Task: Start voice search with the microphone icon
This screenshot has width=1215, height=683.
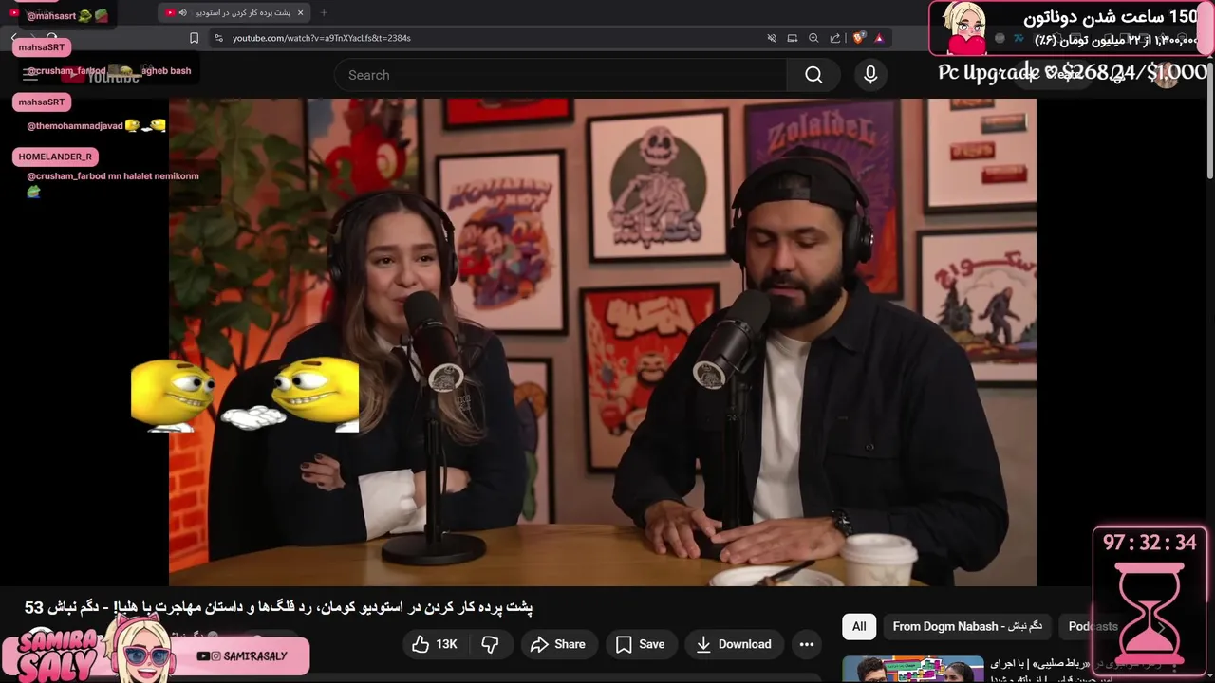Action: (870, 75)
